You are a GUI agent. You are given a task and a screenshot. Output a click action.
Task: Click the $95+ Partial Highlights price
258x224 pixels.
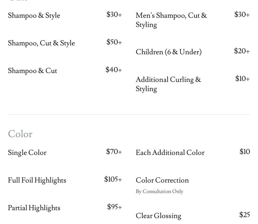pos(114,207)
